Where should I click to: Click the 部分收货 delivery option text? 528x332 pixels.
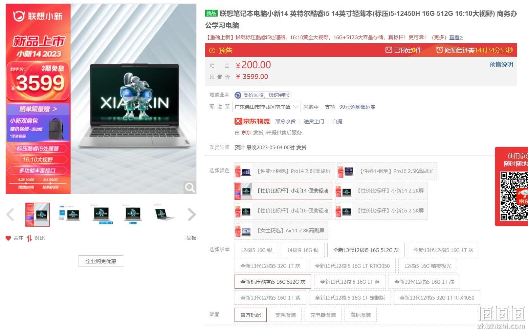coord(285,122)
